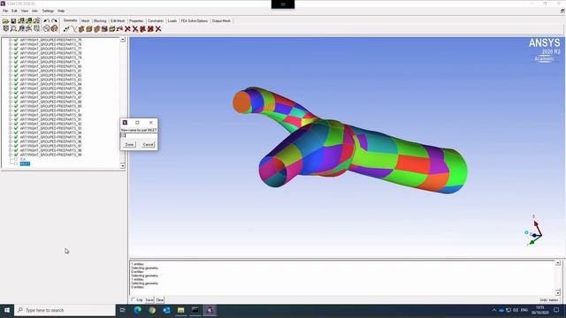Select the Create Point geometry tool
566x318 pixels.
point(66,29)
